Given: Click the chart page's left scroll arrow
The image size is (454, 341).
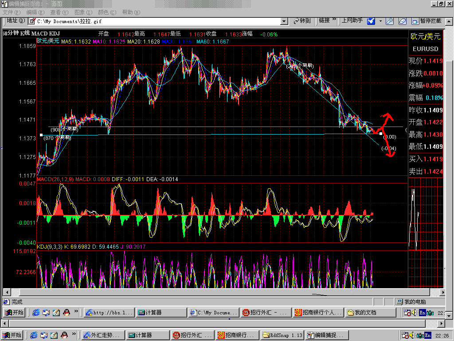Looking at the screenshot, I should [x=6, y=292].
